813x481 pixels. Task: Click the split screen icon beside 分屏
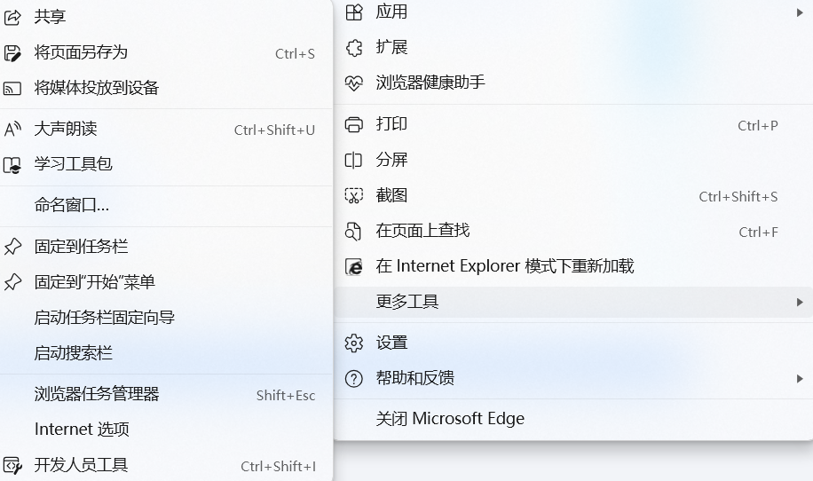(354, 160)
